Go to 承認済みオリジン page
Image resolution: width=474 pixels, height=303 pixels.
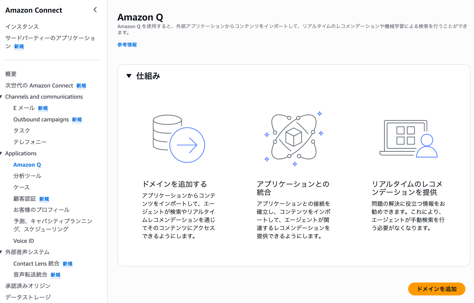tap(28, 286)
